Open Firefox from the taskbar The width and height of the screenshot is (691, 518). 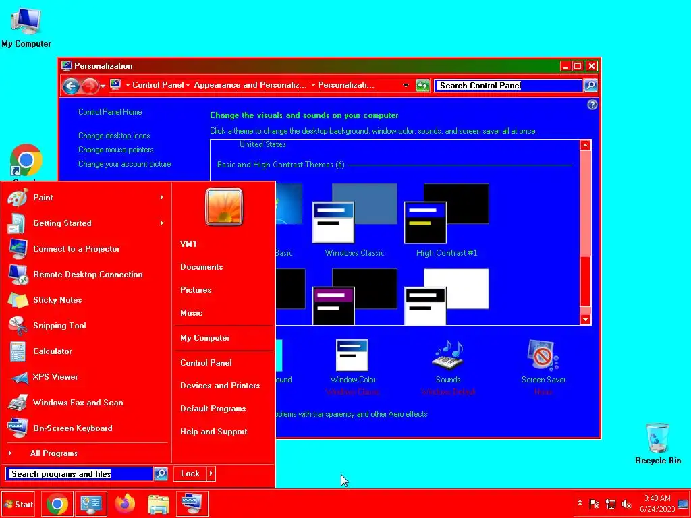[125, 503]
